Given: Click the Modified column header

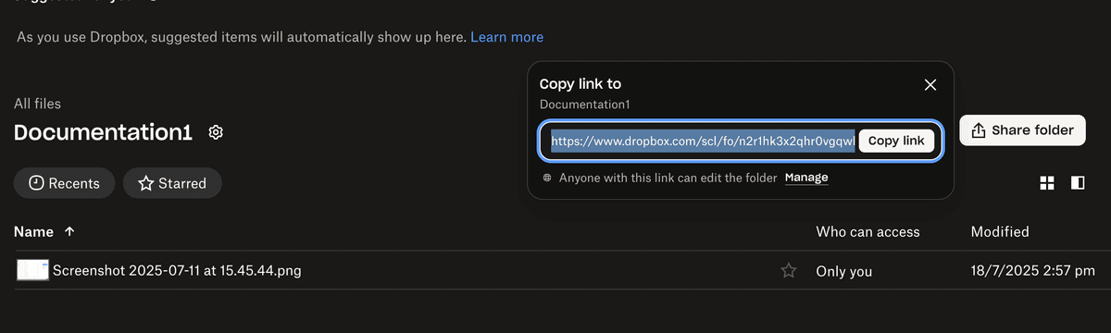Looking at the screenshot, I should 1000,231.
